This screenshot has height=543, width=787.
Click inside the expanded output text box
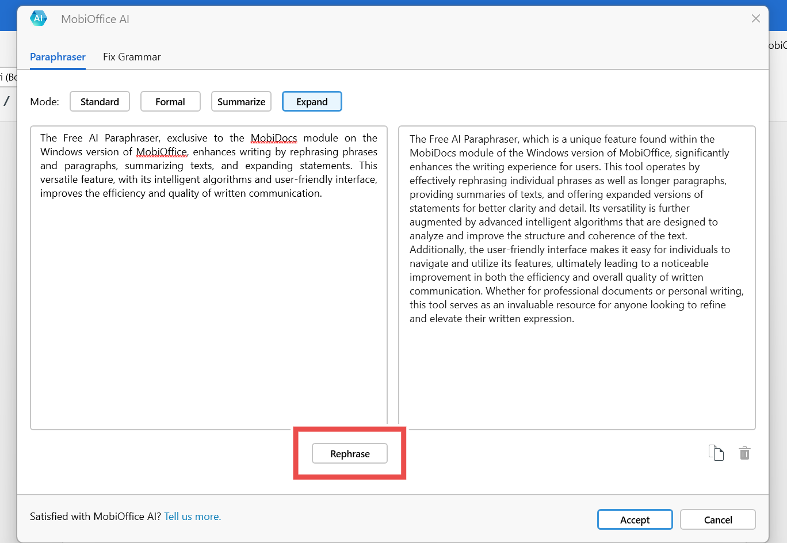click(577, 278)
